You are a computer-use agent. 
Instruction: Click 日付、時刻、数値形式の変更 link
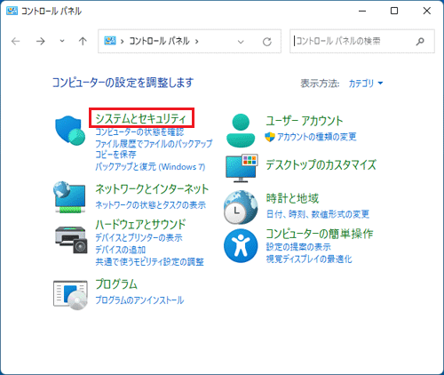318,214
